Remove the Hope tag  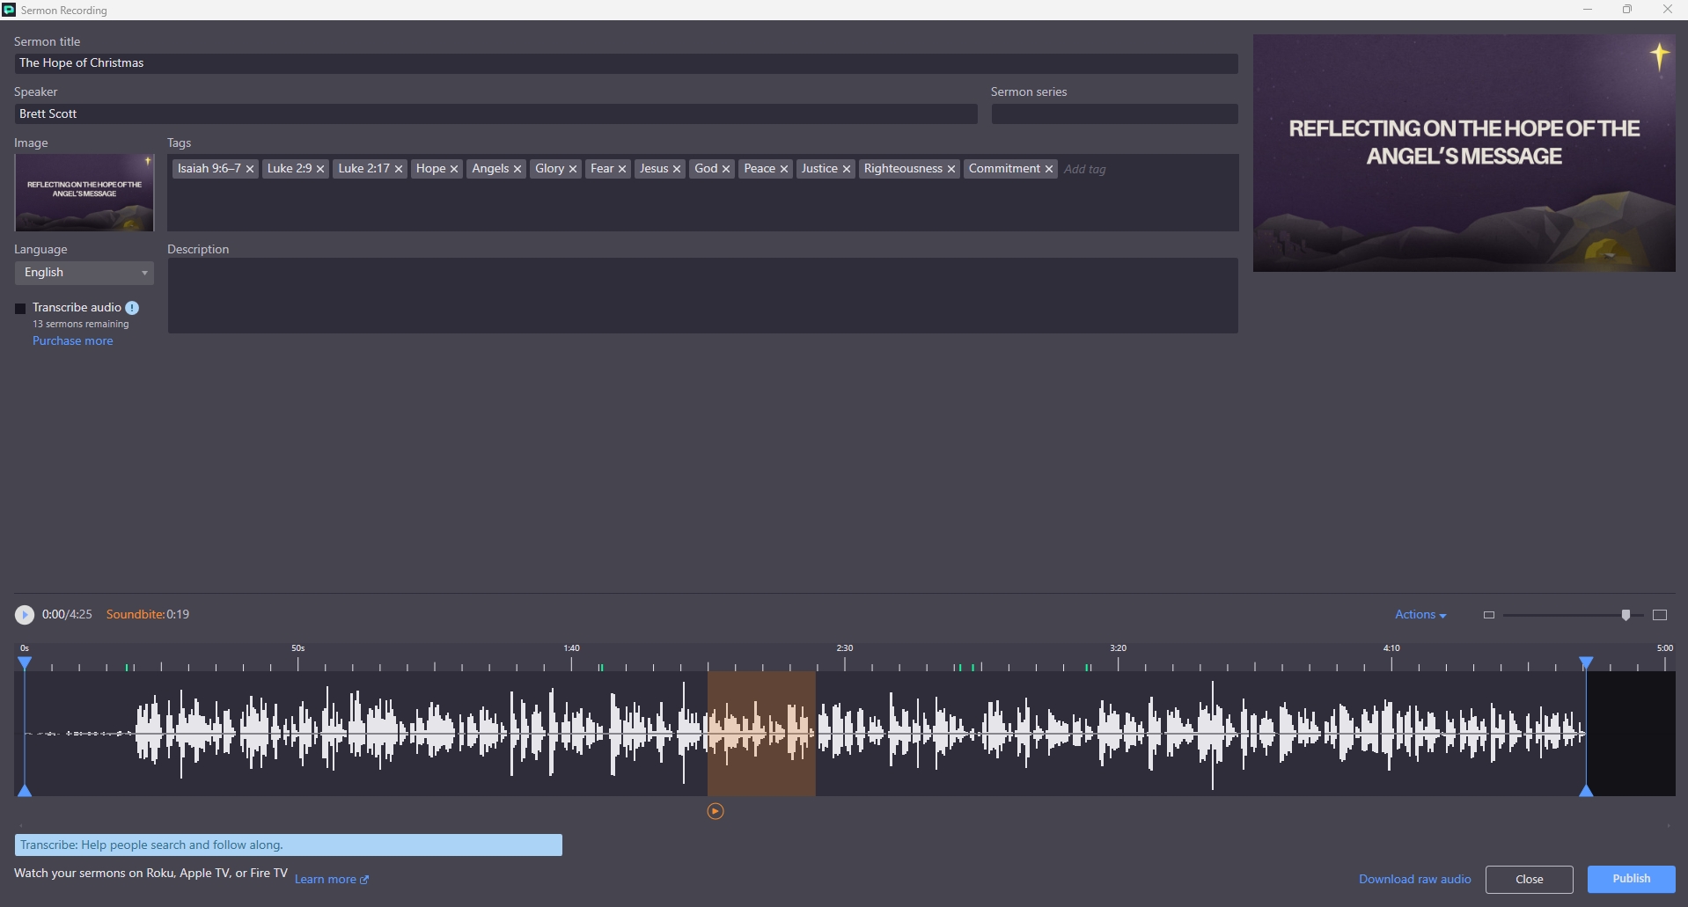454,169
